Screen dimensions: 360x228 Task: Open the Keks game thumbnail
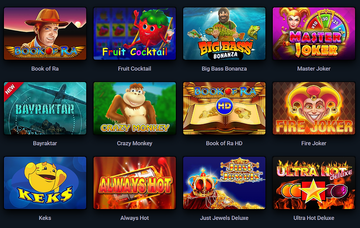45,183
